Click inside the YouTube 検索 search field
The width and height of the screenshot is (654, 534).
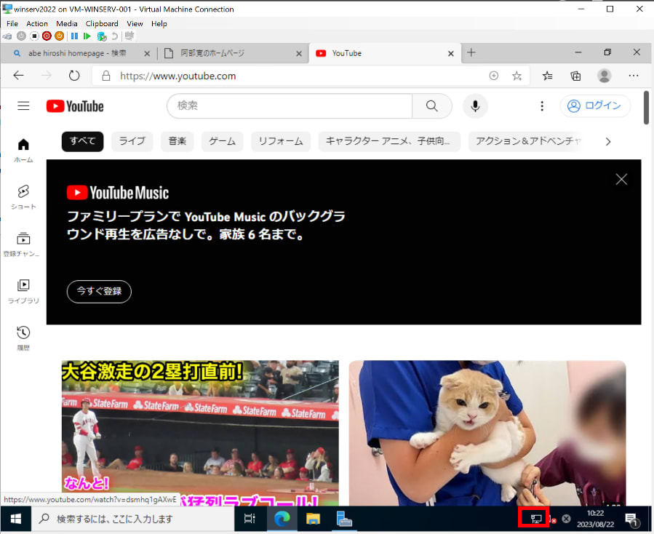click(290, 106)
